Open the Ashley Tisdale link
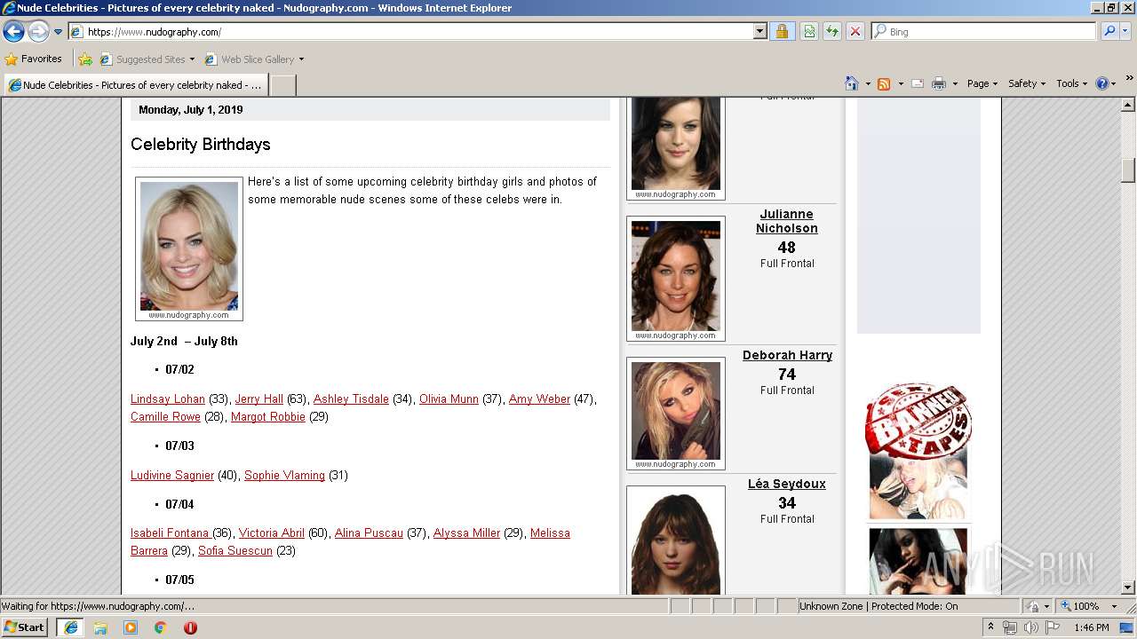 (x=351, y=399)
